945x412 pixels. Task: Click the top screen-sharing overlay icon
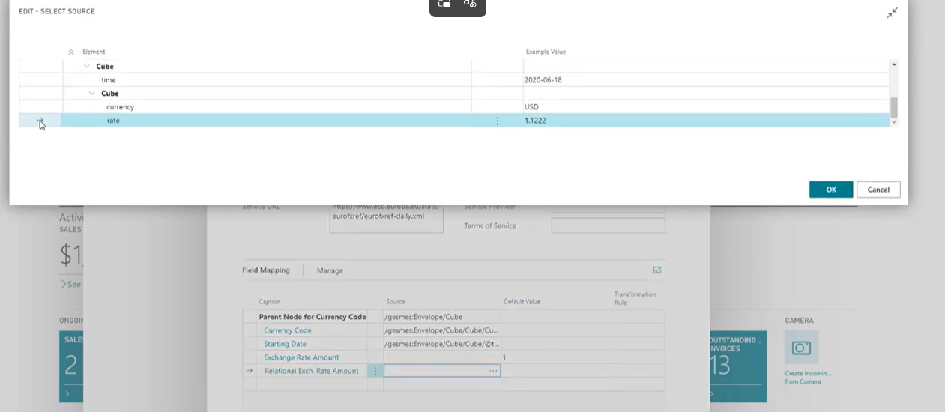[444, 4]
